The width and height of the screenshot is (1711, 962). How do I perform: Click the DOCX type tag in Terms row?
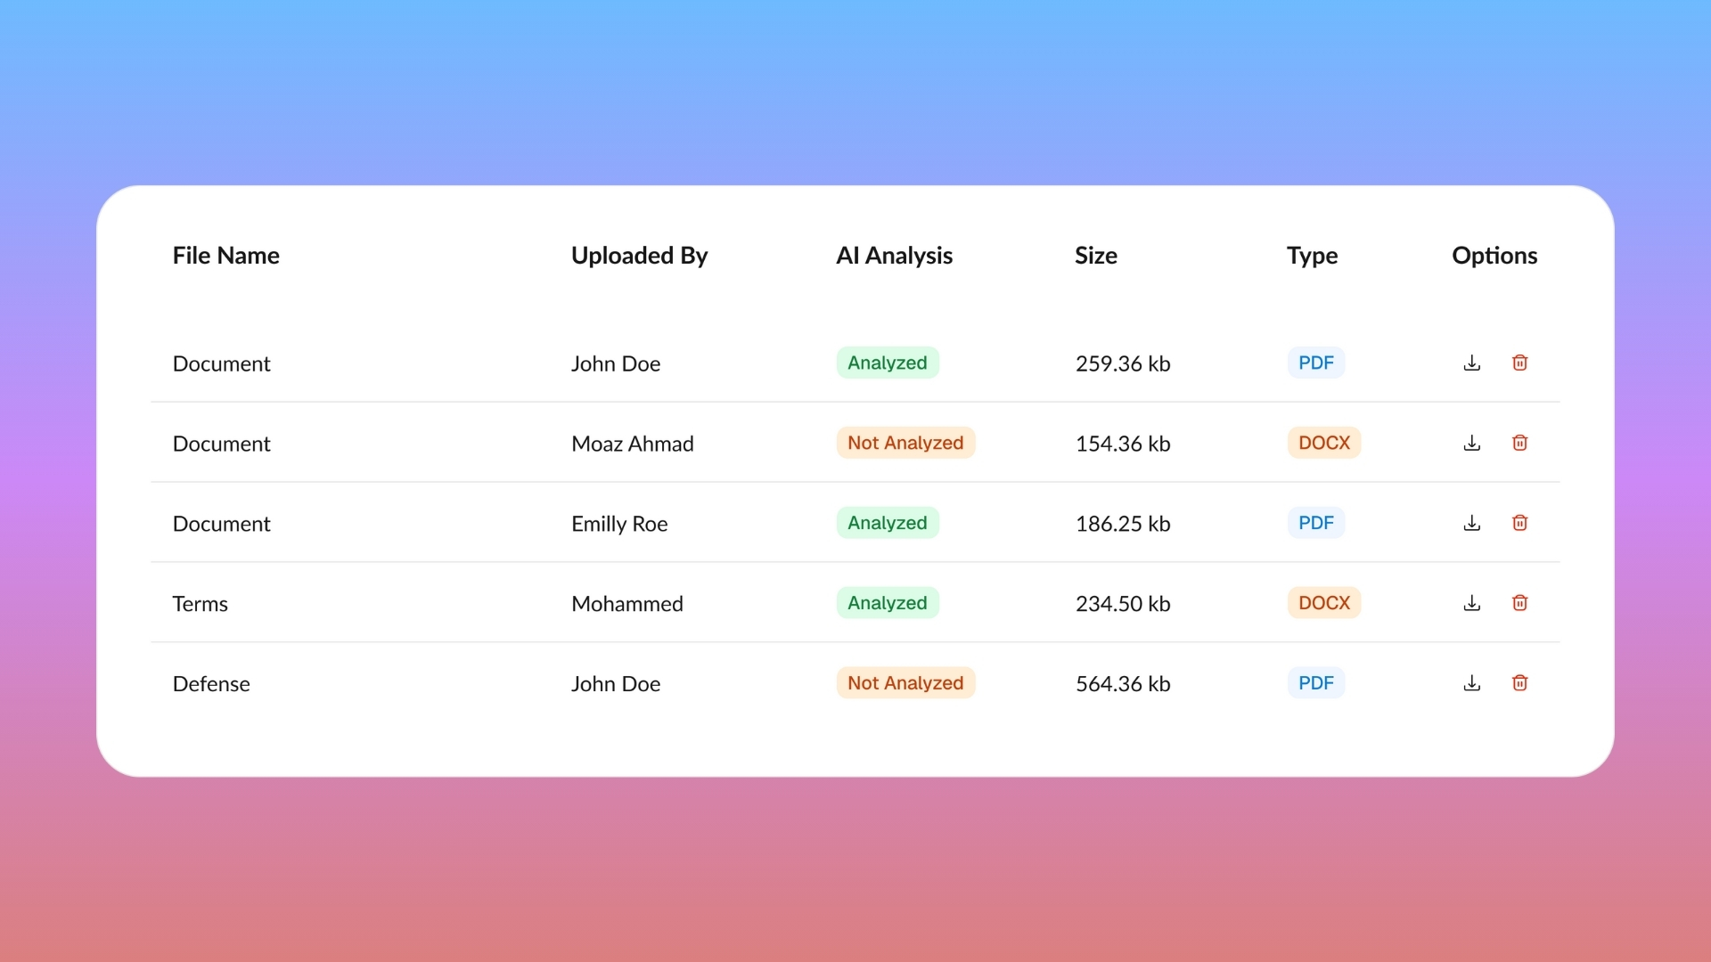click(x=1324, y=603)
